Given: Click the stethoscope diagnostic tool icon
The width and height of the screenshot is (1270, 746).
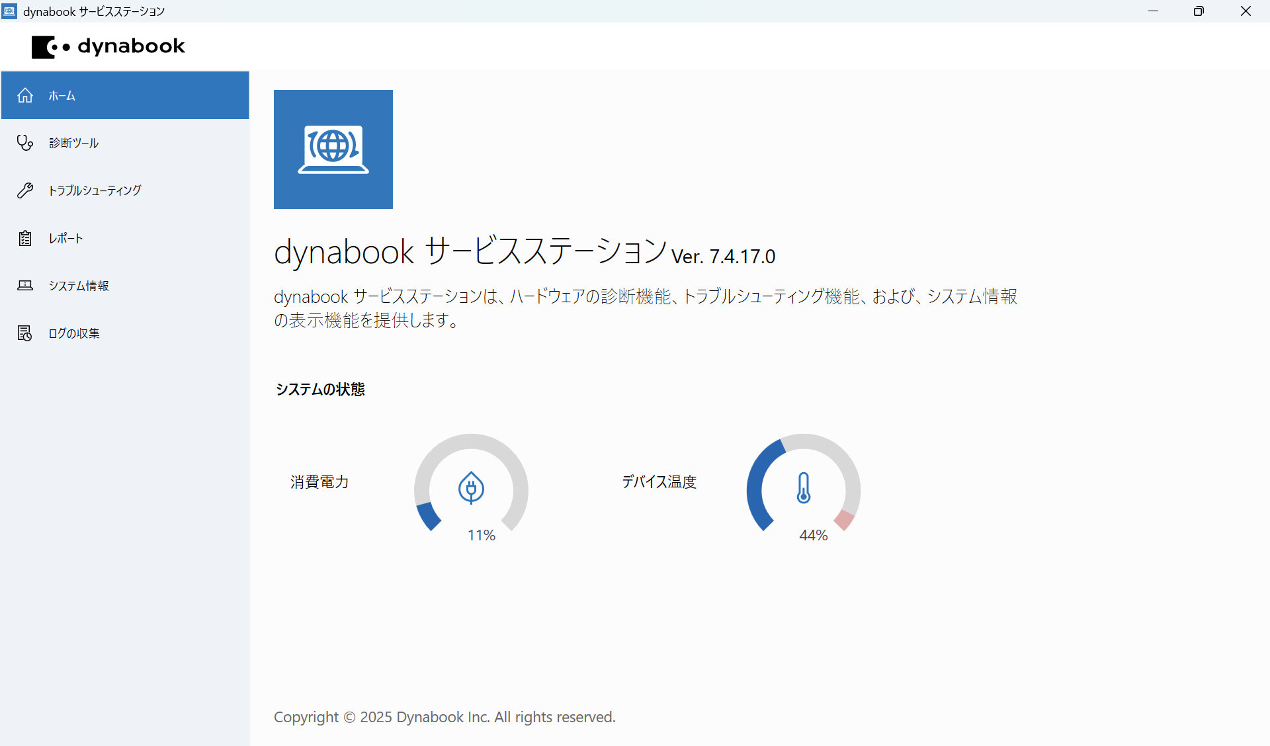Looking at the screenshot, I should click(25, 143).
